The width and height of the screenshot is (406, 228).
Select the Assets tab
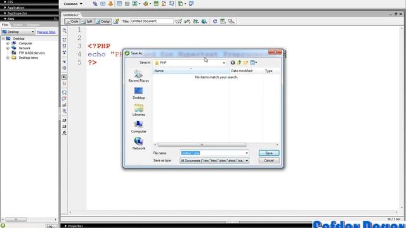click(x=18, y=25)
